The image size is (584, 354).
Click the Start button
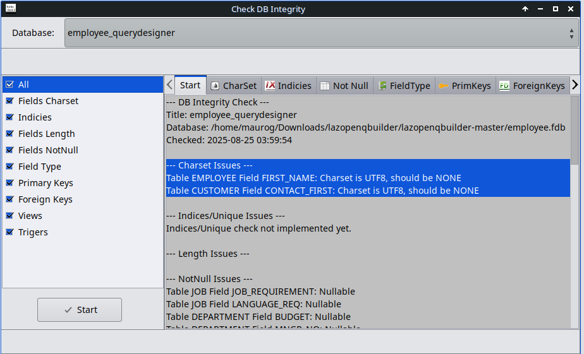pos(80,310)
